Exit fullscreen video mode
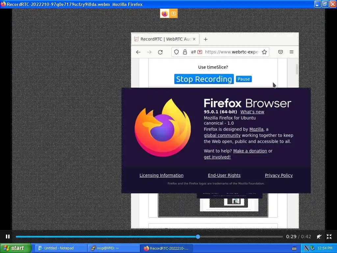The height and width of the screenshot is (253, 337). coord(329,237)
